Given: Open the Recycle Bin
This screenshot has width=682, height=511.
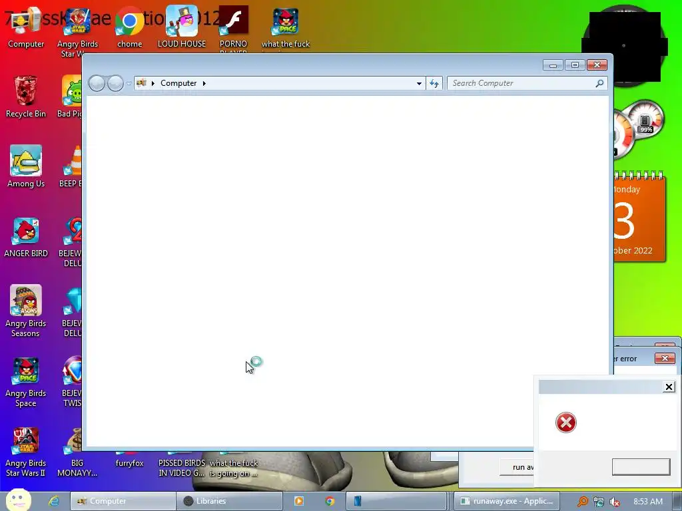Looking at the screenshot, I should pos(26,97).
